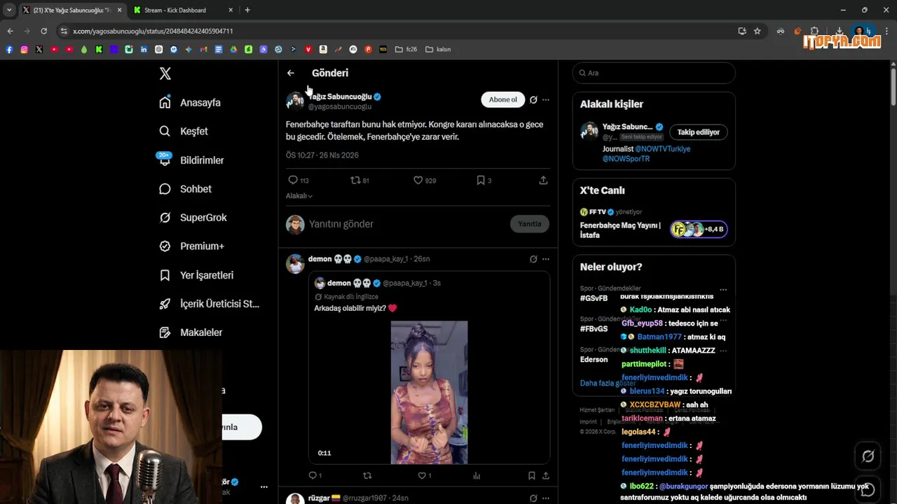Viewport: 897px width, 504px height.
Task: Click the browser back button
Action: point(10,31)
